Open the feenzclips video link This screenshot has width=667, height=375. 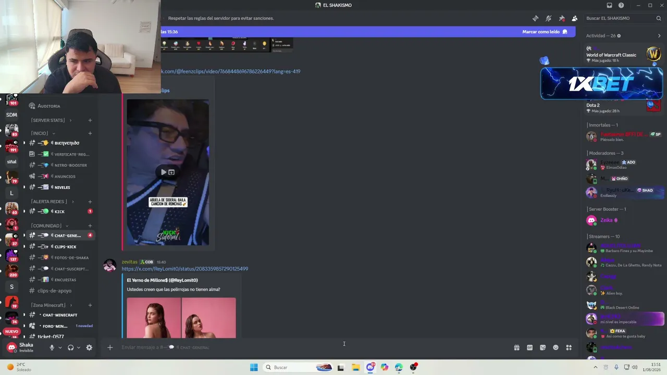click(231, 71)
